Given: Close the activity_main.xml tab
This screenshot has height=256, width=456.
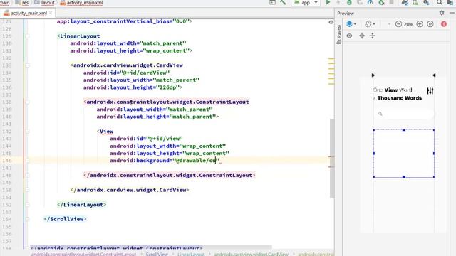Looking at the screenshot, I should [x=51, y=13].
